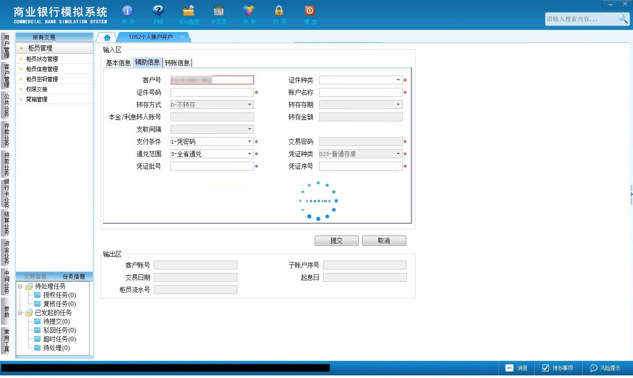Open the 证件种类 dropdown
This screenshot has width=633, height=378.
pos(398,80)
